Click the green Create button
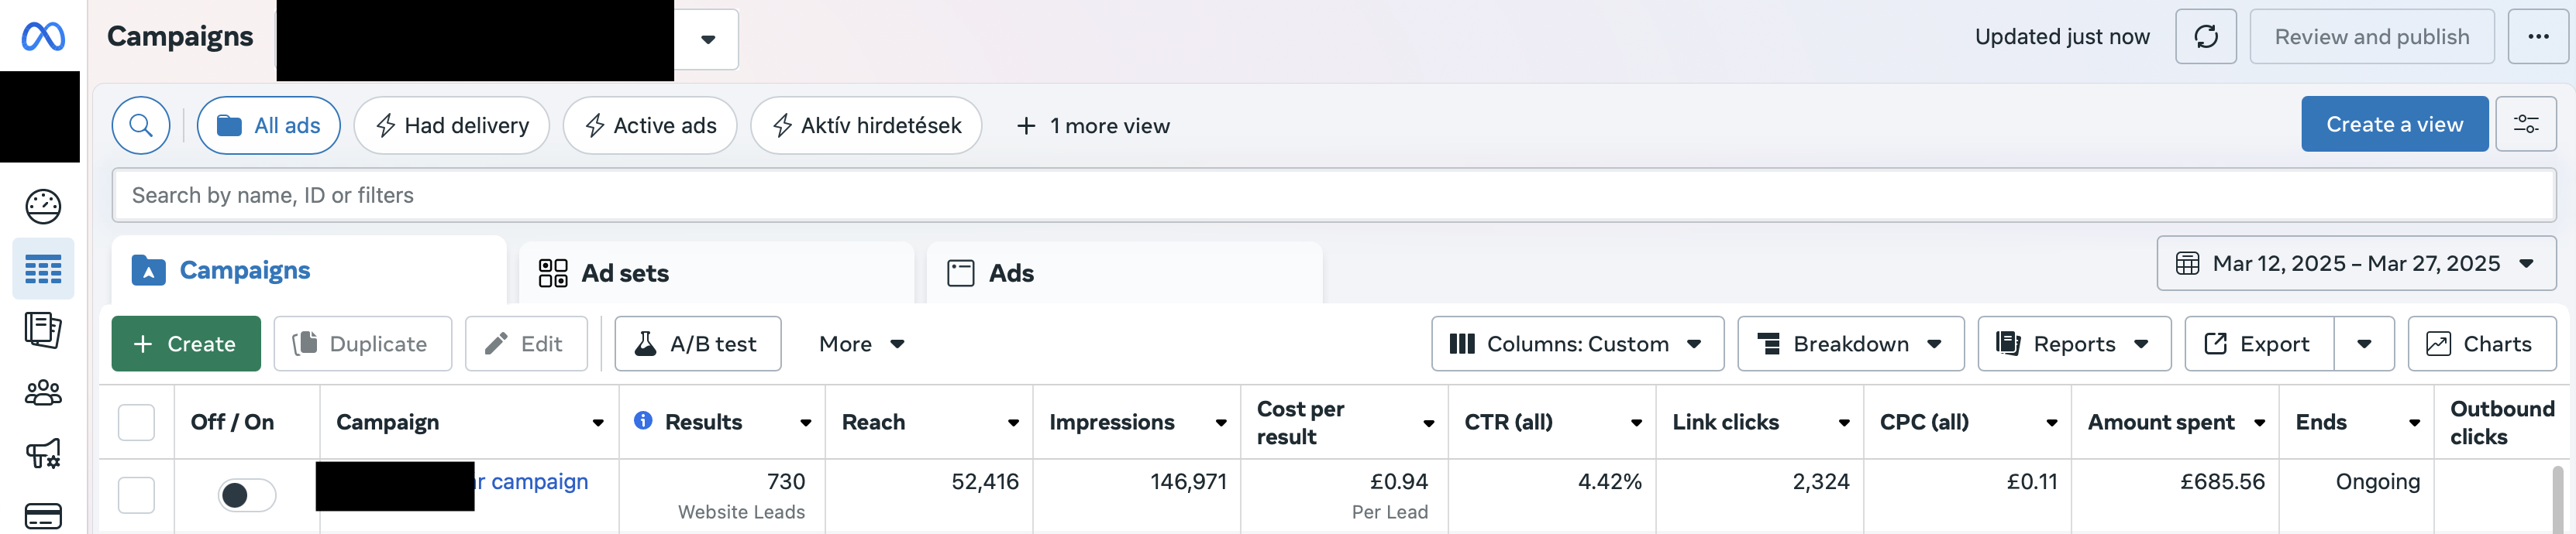Image resolution: width=2576 pixels, height=534 pixels. [x=186, y=344]
